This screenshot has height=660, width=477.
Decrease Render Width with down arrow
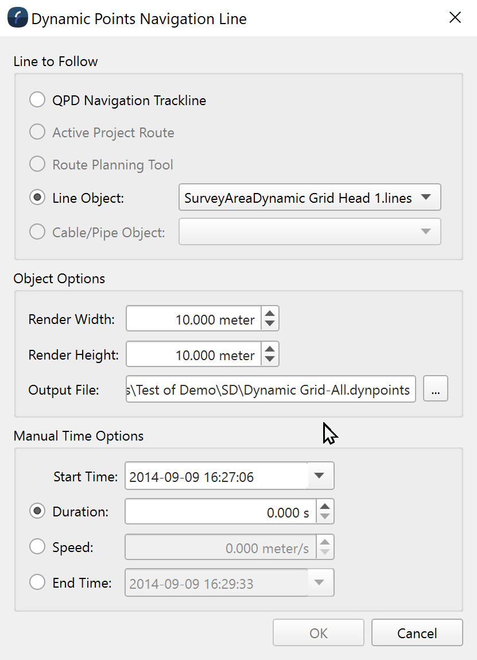(270, 324)
